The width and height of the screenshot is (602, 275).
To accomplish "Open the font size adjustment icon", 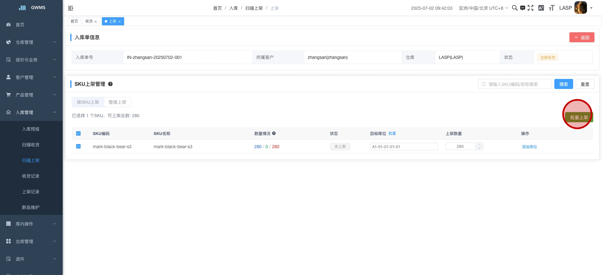I will (552, 8).
